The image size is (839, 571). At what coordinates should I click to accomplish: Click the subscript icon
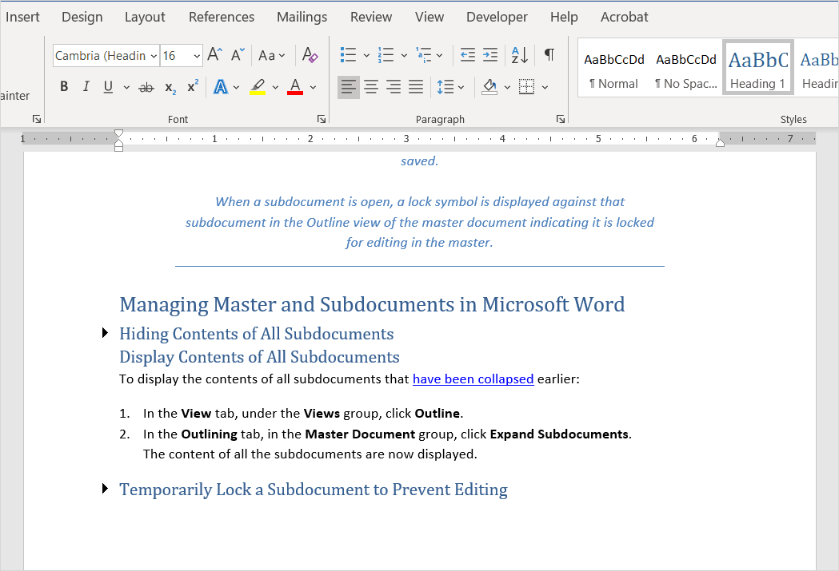[x=169, y=86]
